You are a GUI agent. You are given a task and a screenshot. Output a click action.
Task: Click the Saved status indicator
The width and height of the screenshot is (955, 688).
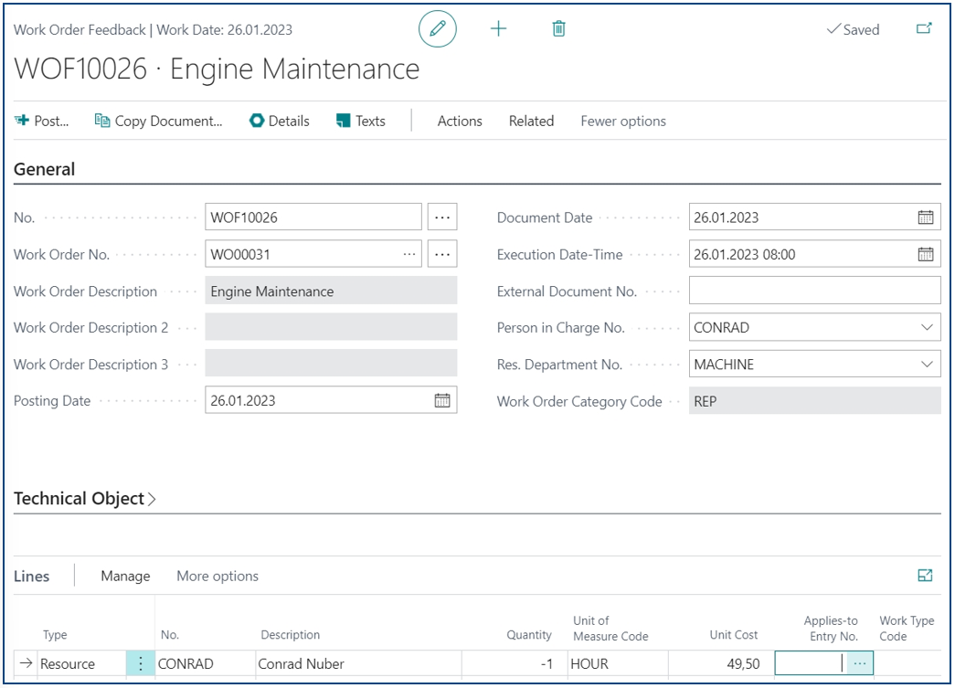click(x=853, y=29)
